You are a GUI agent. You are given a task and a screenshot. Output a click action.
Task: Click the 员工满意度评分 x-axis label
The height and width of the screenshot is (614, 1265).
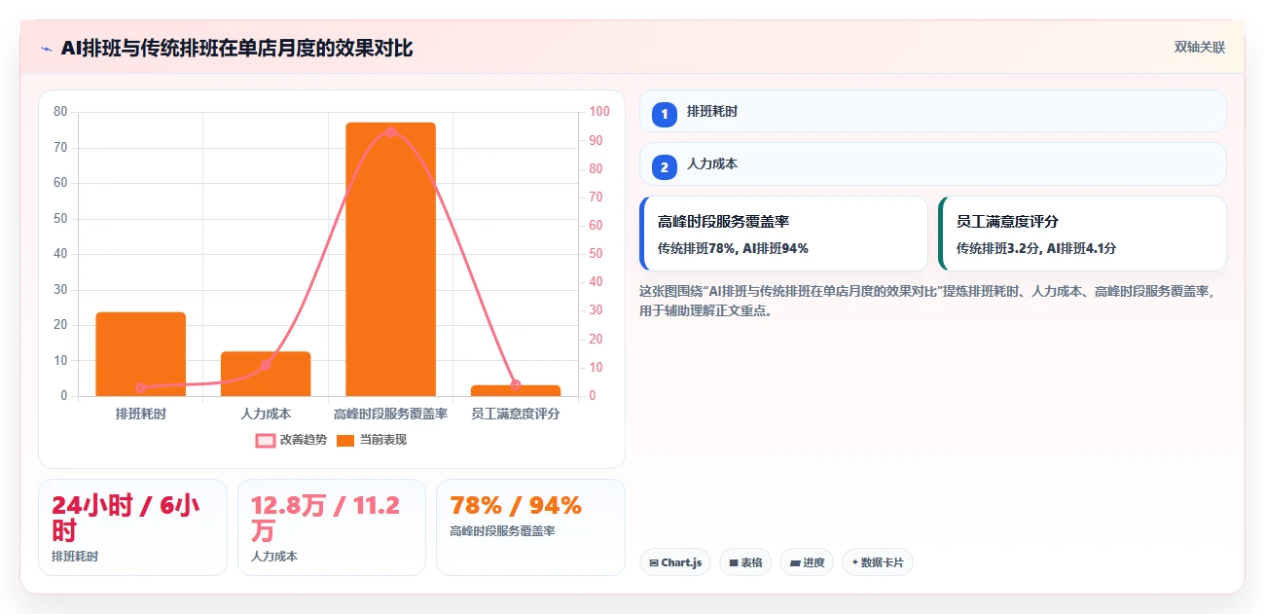pos(516,414)
